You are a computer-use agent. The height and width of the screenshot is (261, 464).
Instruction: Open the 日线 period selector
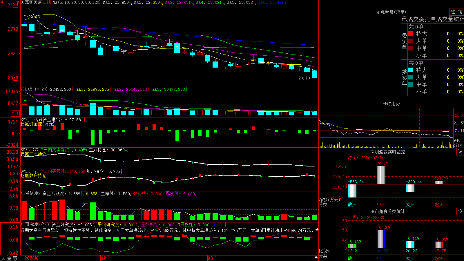coord(47,2)
